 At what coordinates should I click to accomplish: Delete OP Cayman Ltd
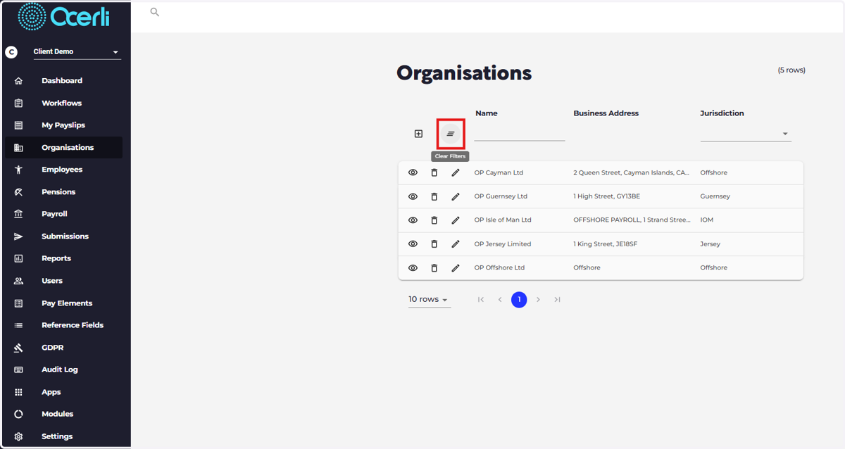tap(434, 173)
